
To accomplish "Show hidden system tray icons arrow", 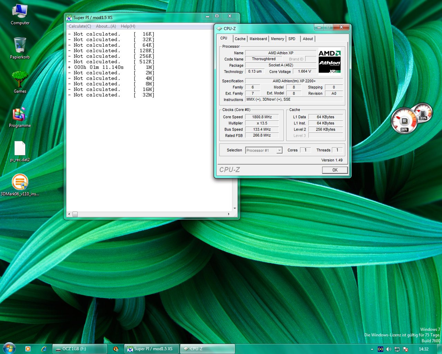I will (372, 349).
